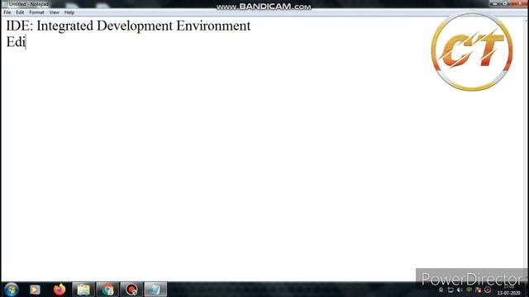Click the green NVIDIA tray icon
This screenshot has width=529, height=297.
[x=469, y=290]
